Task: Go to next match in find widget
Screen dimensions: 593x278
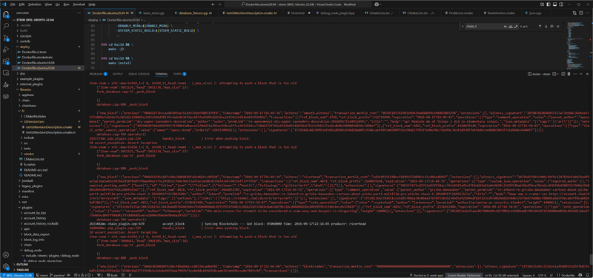Action: [x=546, y=27]
